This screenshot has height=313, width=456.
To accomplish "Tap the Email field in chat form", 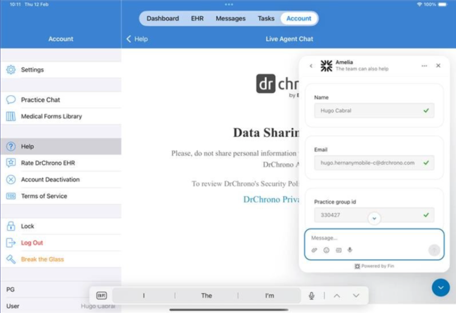I will click(374, 163).
